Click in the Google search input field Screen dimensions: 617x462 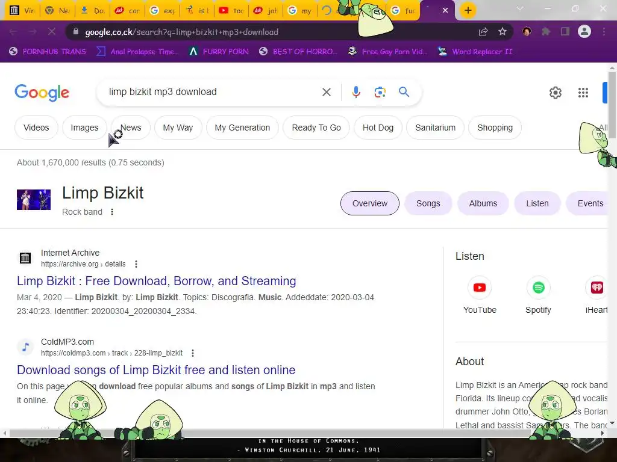(213, 92)
